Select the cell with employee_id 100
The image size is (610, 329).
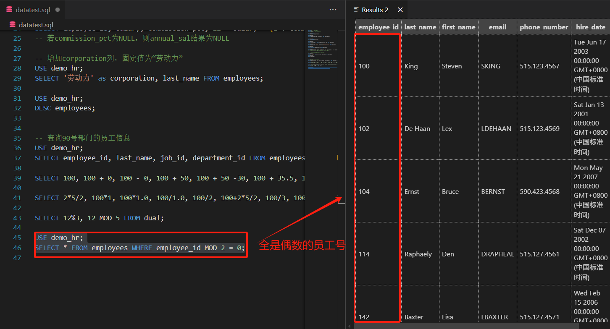coord(379,66)
